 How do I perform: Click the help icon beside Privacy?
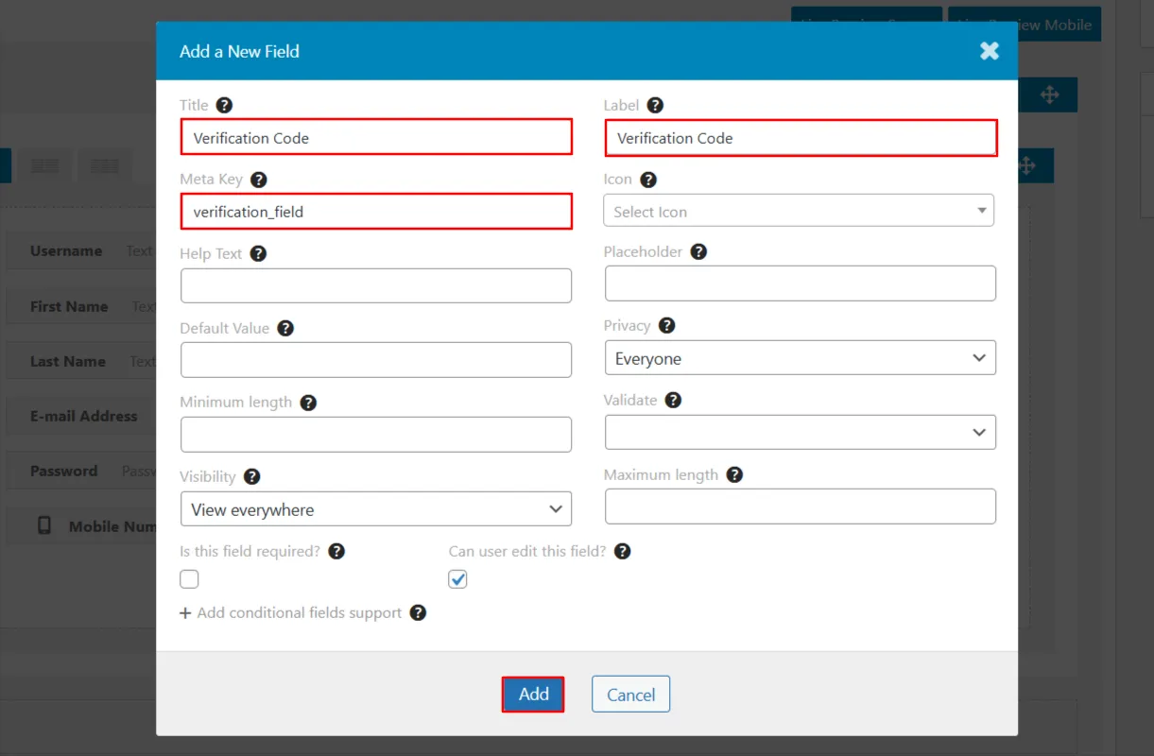click(666, 325)
